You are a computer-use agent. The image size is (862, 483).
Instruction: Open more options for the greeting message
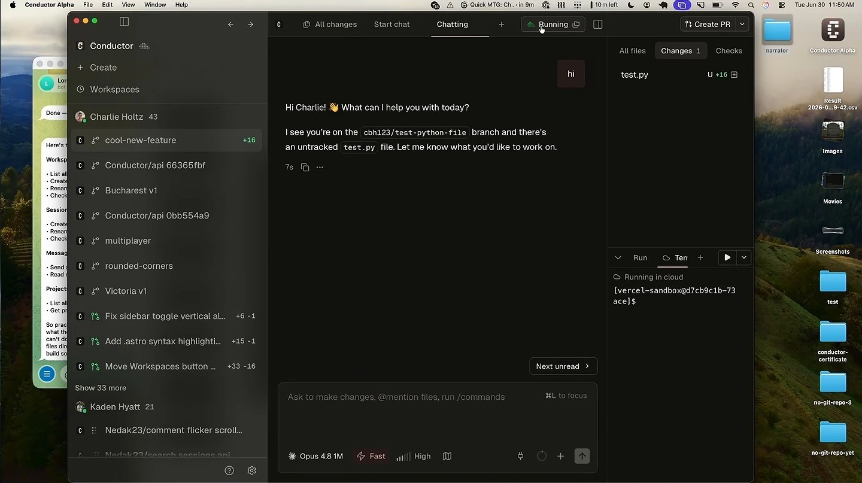coord(320,168)
